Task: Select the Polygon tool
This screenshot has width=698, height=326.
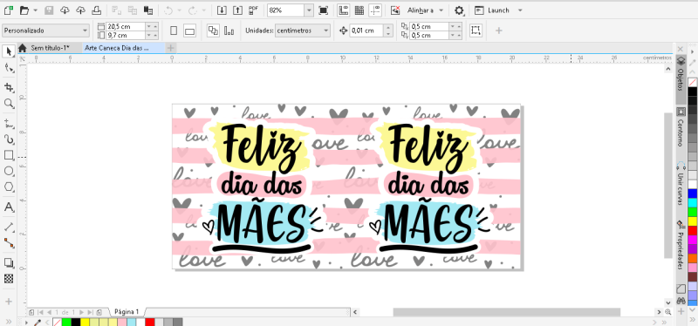Action: point(9,187)
